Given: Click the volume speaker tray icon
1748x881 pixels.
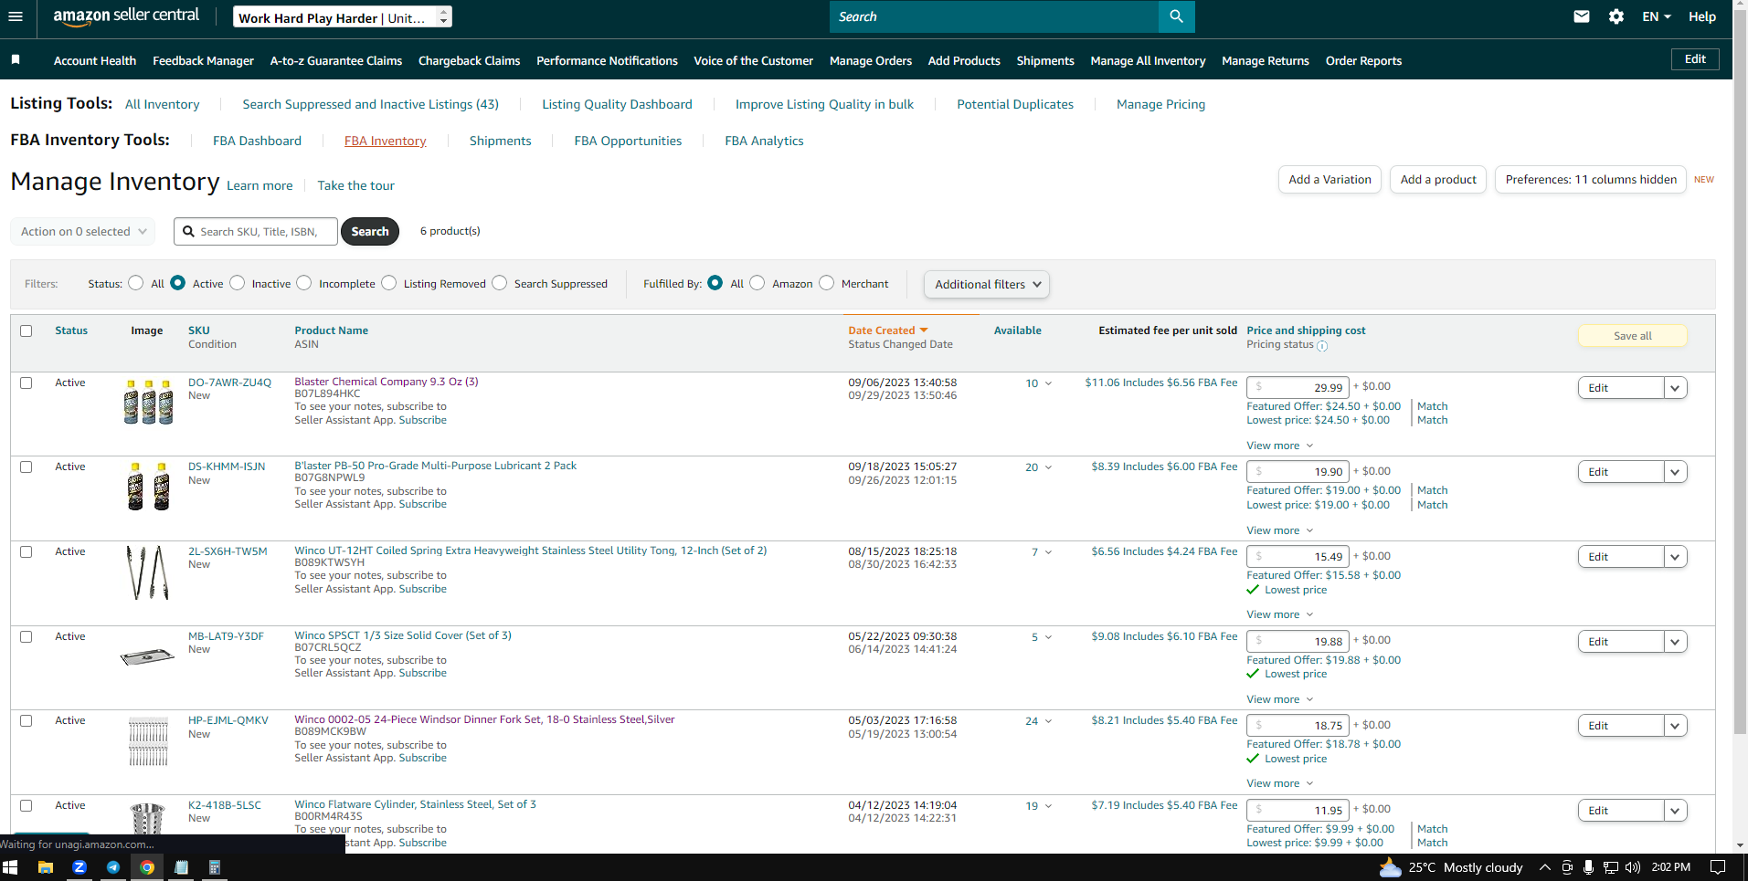Looking at the screenshot, I should (1633, 867).
